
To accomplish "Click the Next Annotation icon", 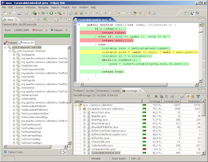I will coord(93,13).
